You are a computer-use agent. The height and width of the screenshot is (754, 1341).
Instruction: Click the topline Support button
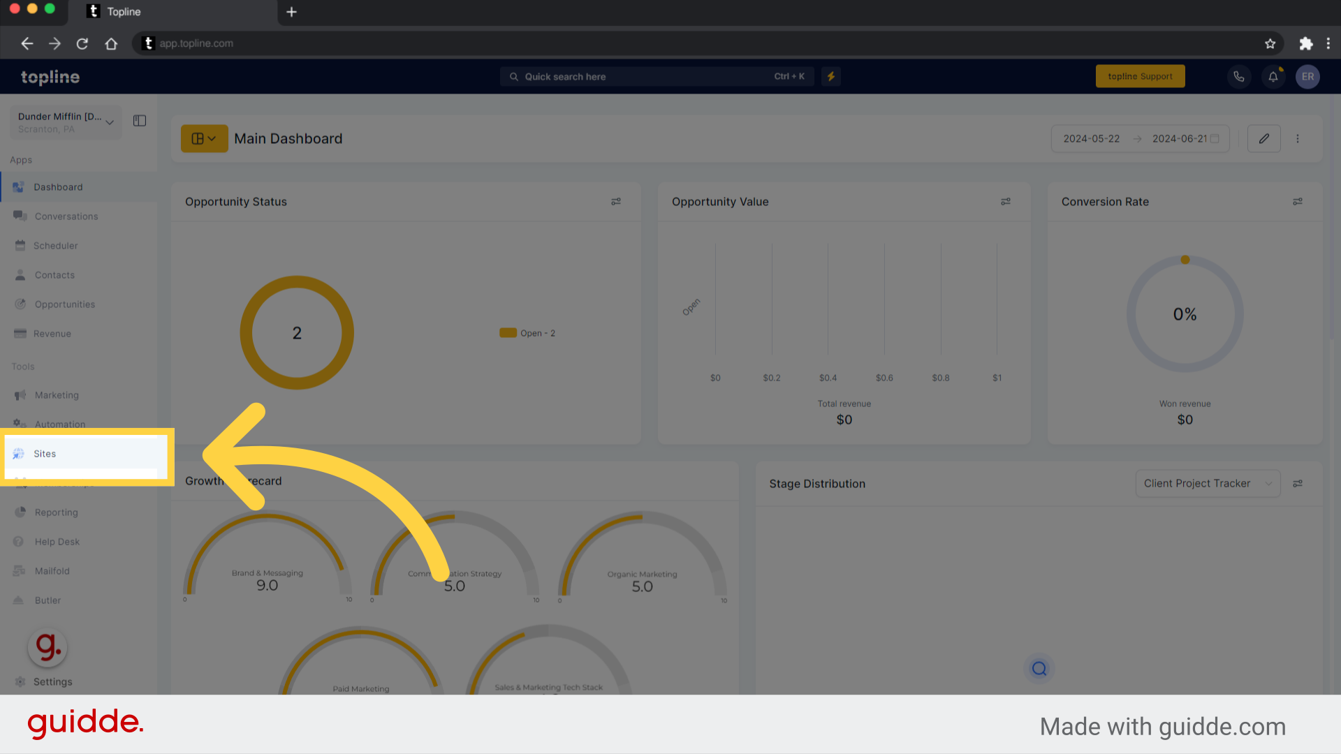tap(1140, 76)
